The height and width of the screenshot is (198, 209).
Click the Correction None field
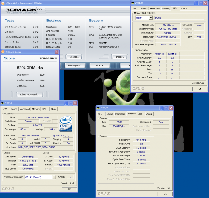tap(199, 25)
